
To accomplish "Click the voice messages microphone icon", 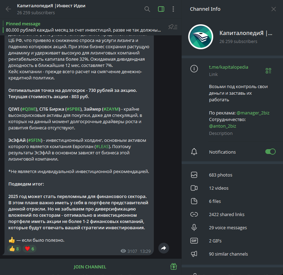I will 194,227.
